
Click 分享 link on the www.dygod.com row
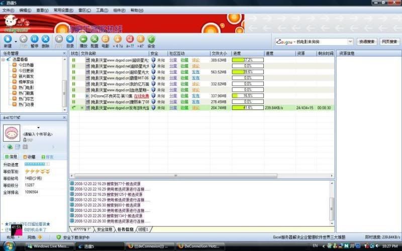pyautogui.click(x=173, y=60)
